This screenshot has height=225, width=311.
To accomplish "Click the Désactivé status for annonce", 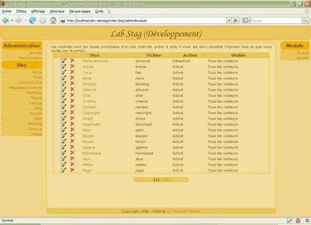I will [x=181, y=61].
